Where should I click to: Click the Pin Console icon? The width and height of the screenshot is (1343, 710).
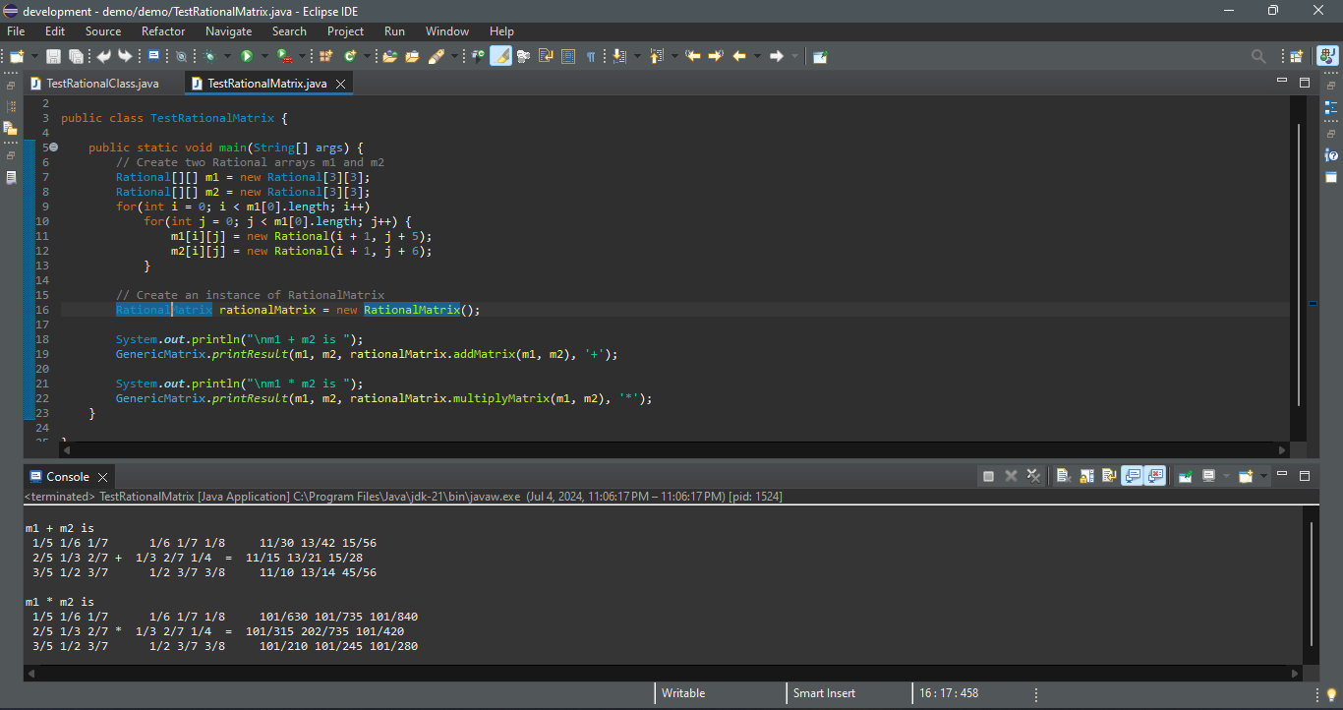click(1185, 476)
